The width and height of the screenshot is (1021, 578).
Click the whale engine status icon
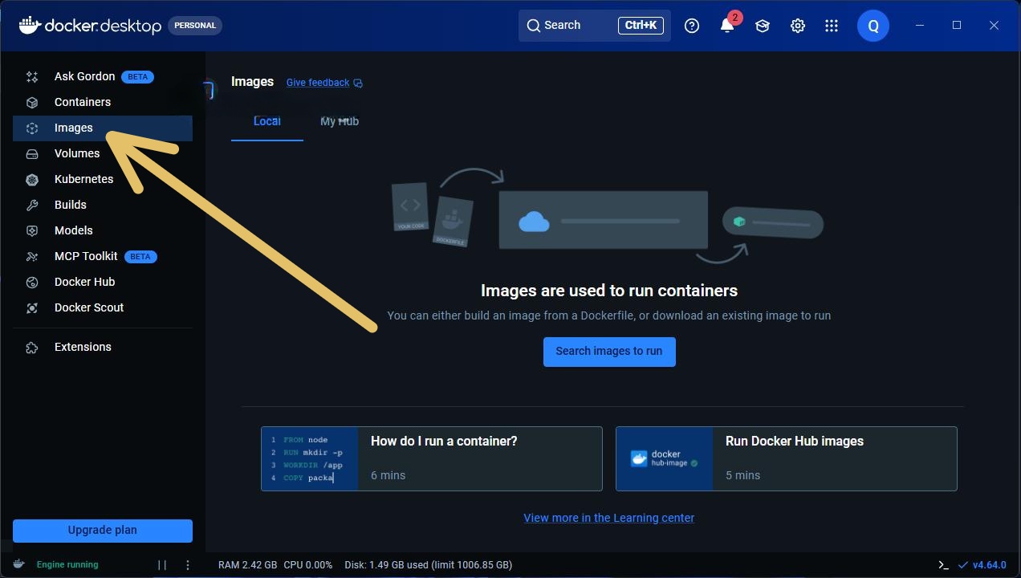tap(19, 564)
